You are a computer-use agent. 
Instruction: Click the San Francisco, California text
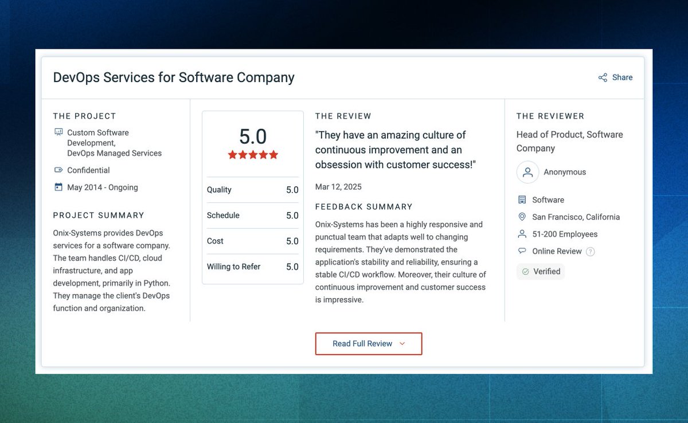click(576, 217)
